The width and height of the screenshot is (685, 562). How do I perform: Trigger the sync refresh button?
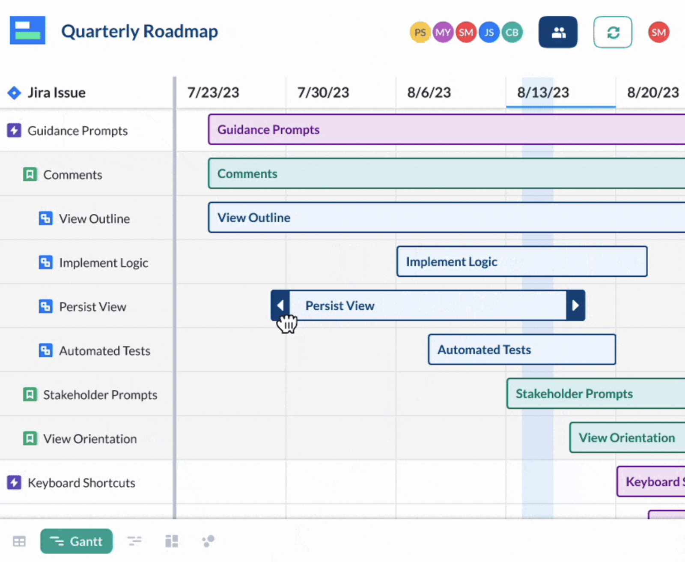tap(612, 32)
